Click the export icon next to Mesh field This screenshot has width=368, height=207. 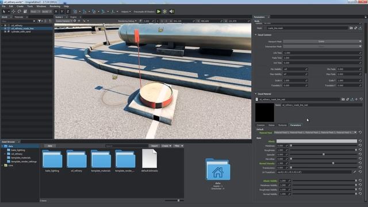(360, 28)
